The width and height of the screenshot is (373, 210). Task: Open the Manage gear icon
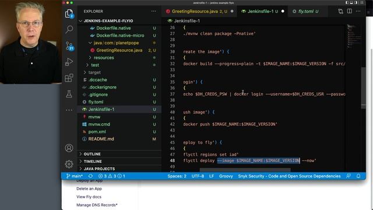[69, 164]
